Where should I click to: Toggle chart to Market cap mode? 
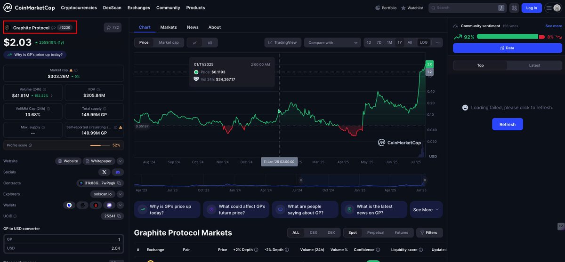(x=169, y=42)
